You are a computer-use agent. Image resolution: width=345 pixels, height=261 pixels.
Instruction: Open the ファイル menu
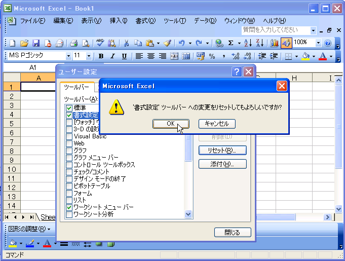pyautogui.click(x=32, y=21)
